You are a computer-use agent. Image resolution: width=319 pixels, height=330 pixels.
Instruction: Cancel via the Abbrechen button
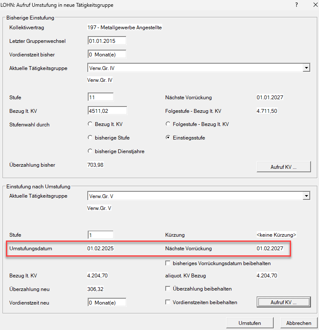point(298,323)
